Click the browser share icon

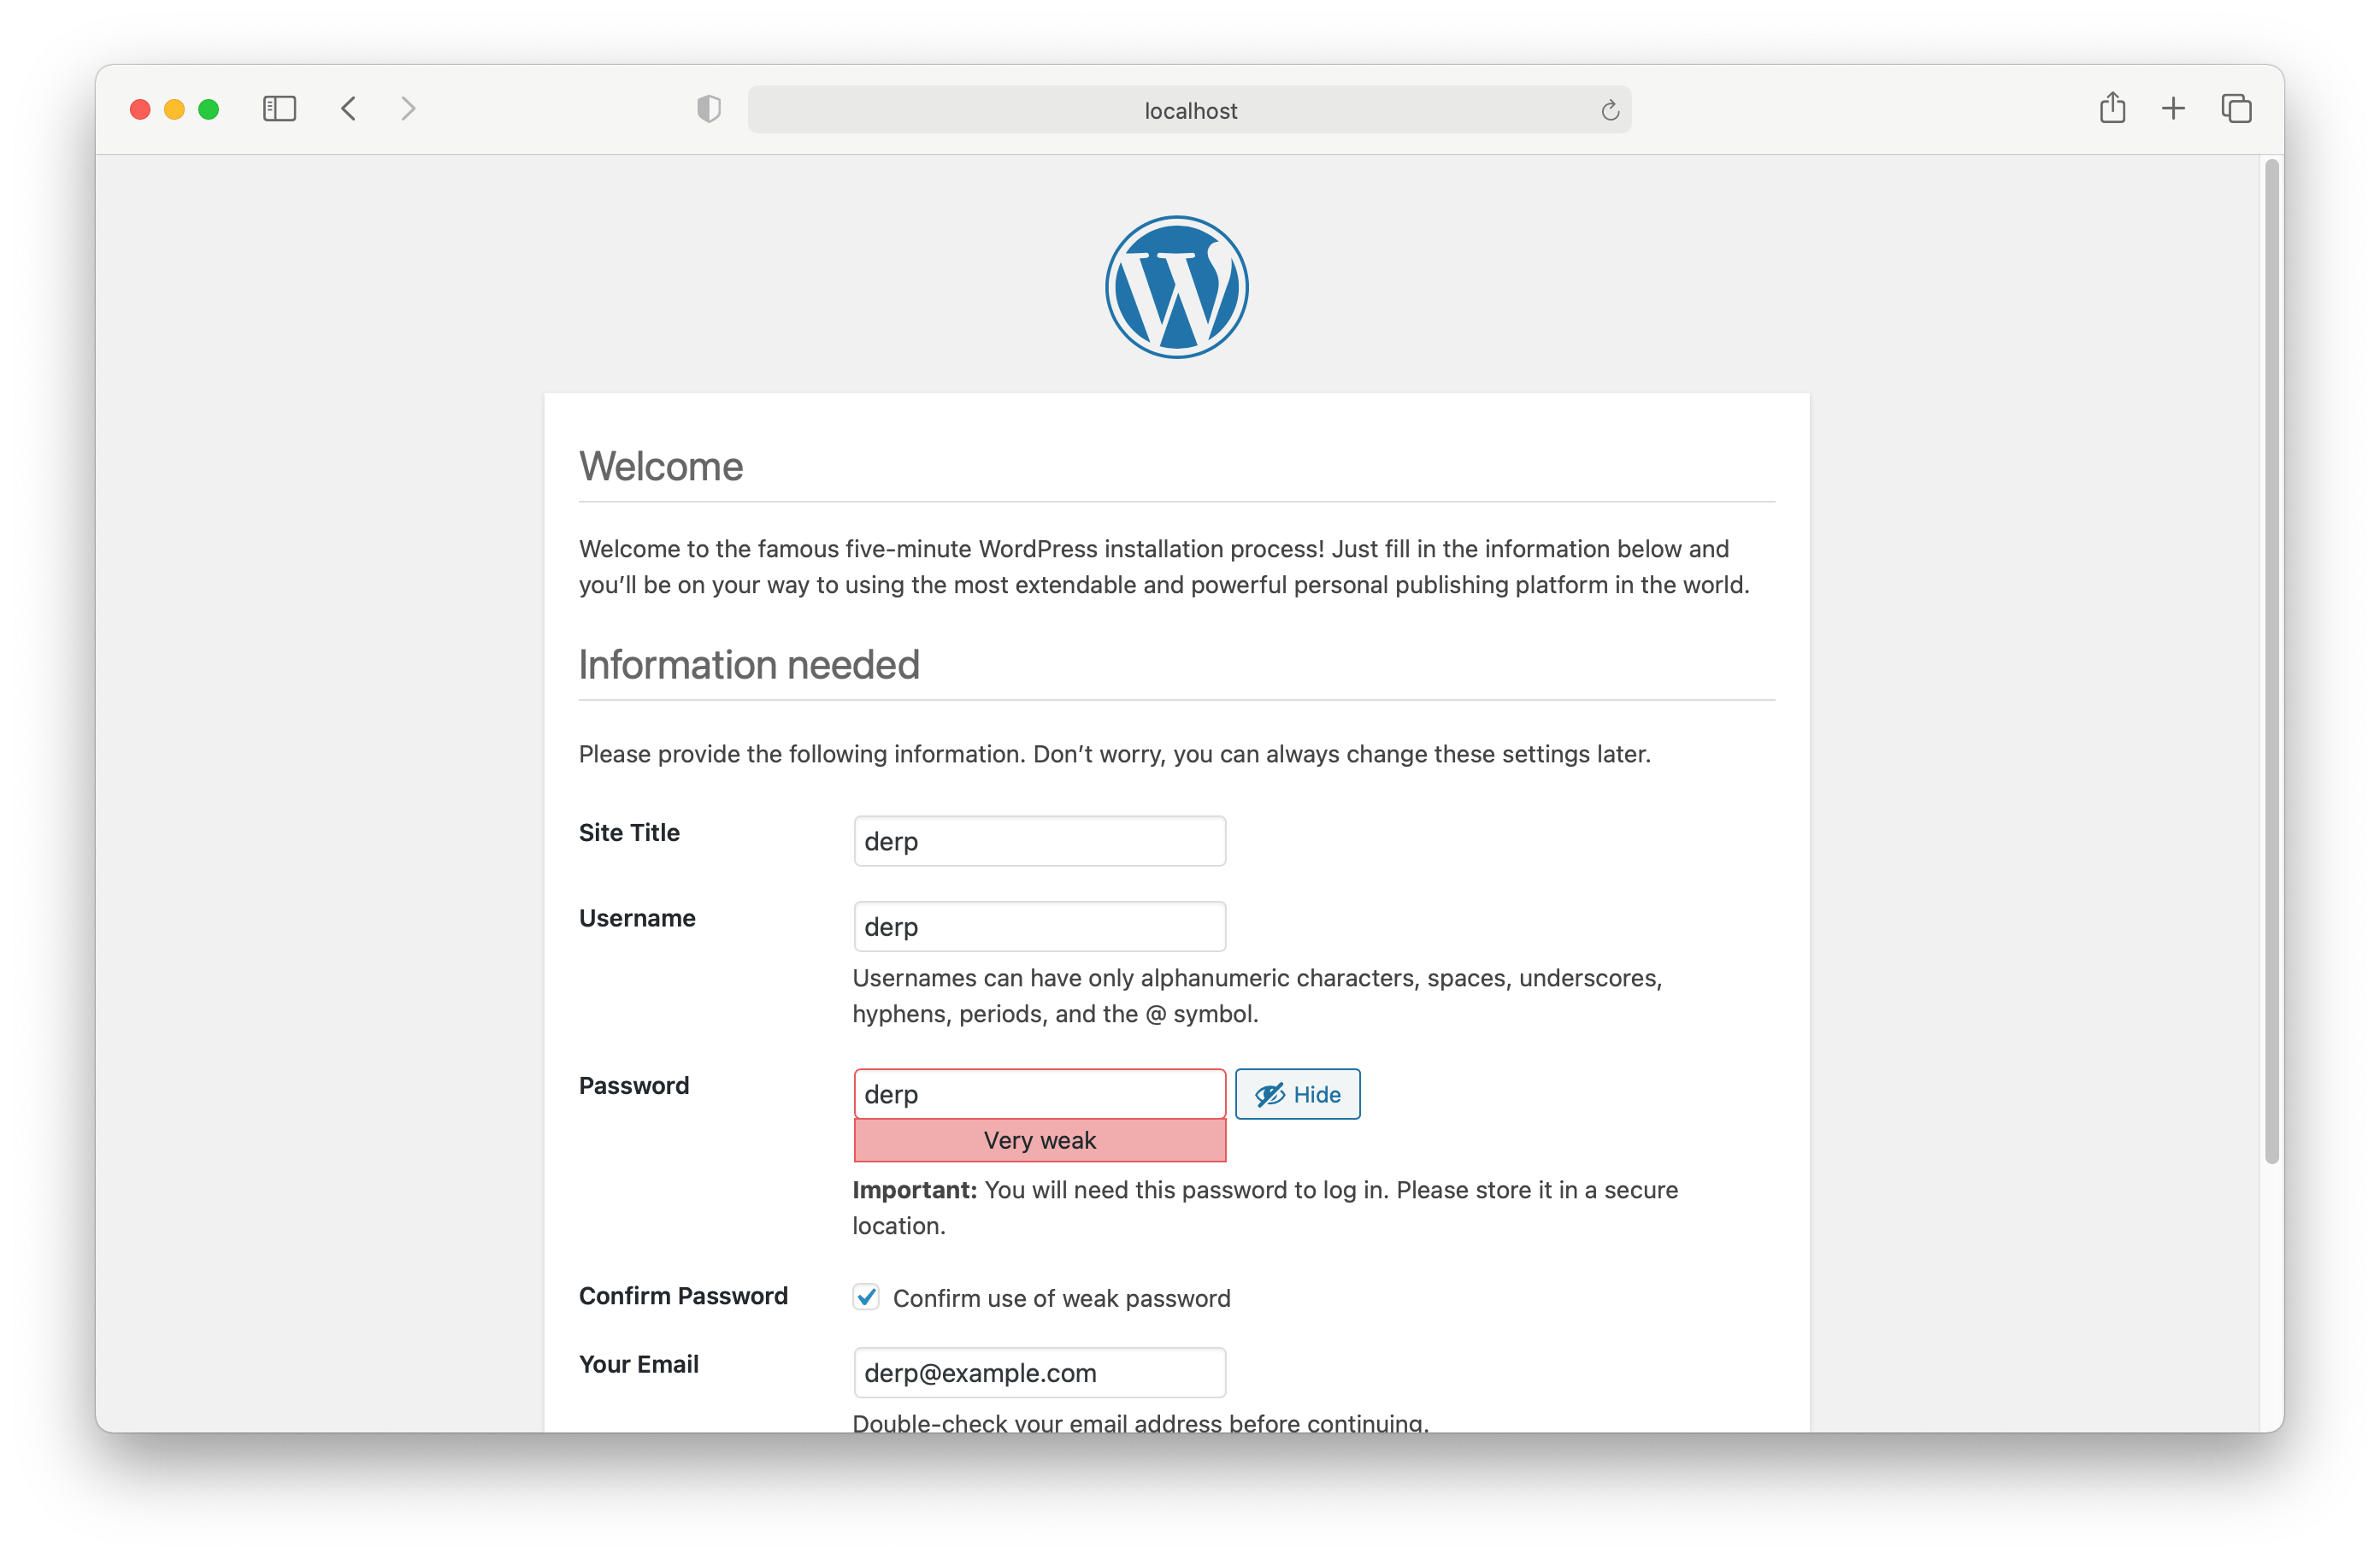pos(2112,108)
